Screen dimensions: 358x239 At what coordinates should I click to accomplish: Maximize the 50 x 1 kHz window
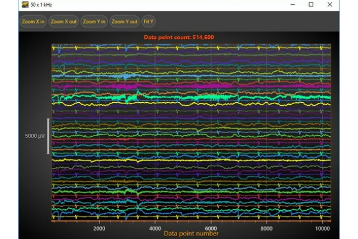coord(311,4)
